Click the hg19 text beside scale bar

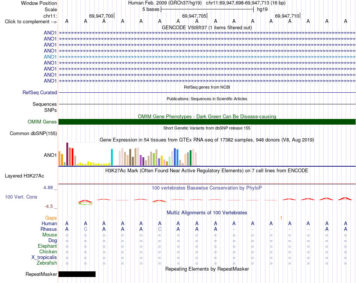tap(262, 9)
